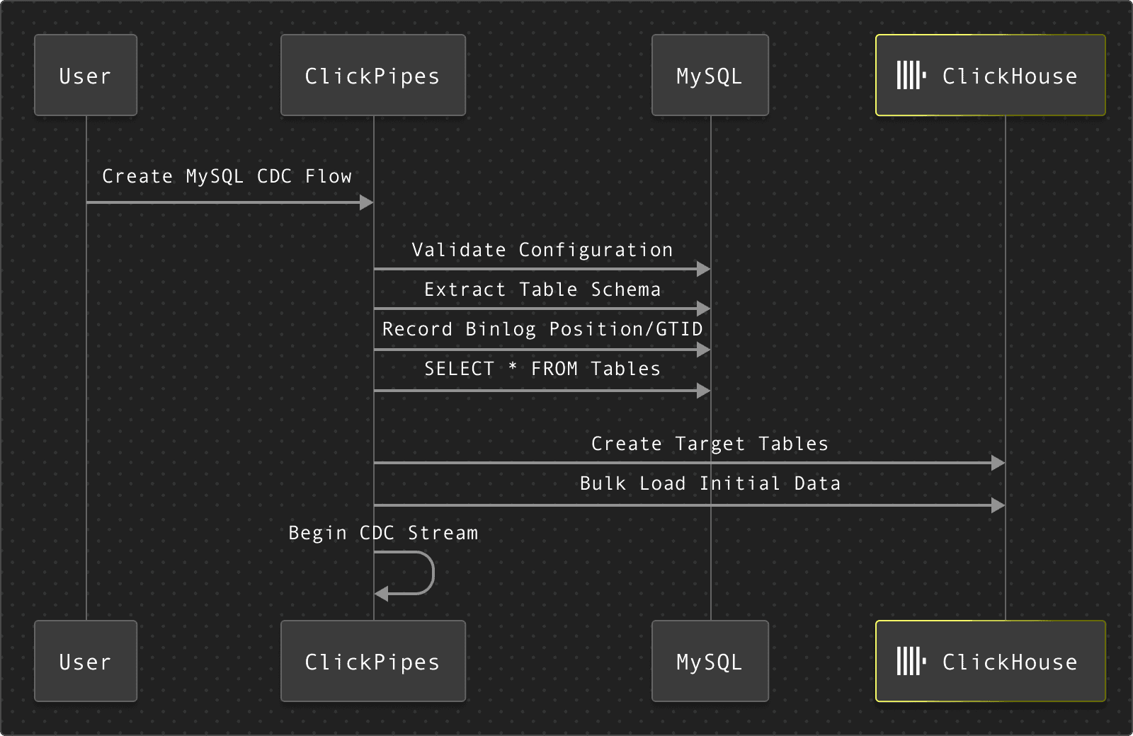Screen dimensions: 1133x736
Task: Select the bottom User participant box
Action: (x=86, y=661)
